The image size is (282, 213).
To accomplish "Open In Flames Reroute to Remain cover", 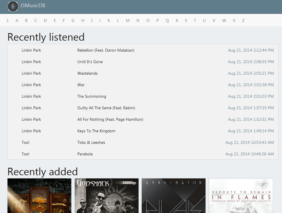I will [241, 196].
